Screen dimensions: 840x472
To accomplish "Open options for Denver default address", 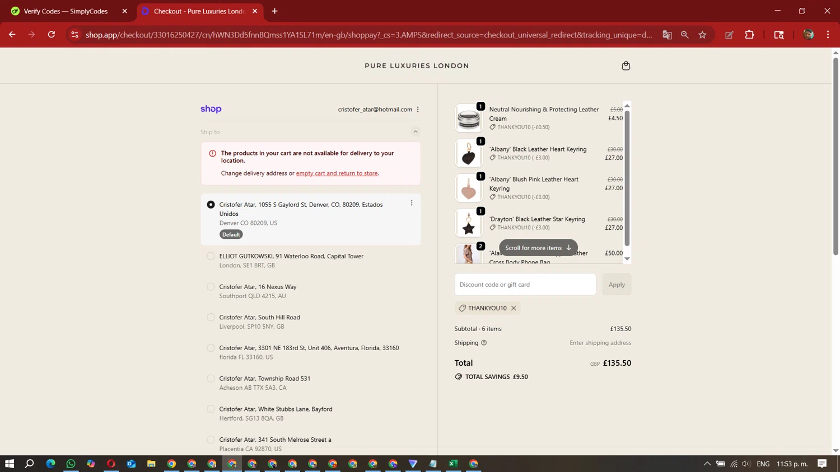I will coord(412,203).
